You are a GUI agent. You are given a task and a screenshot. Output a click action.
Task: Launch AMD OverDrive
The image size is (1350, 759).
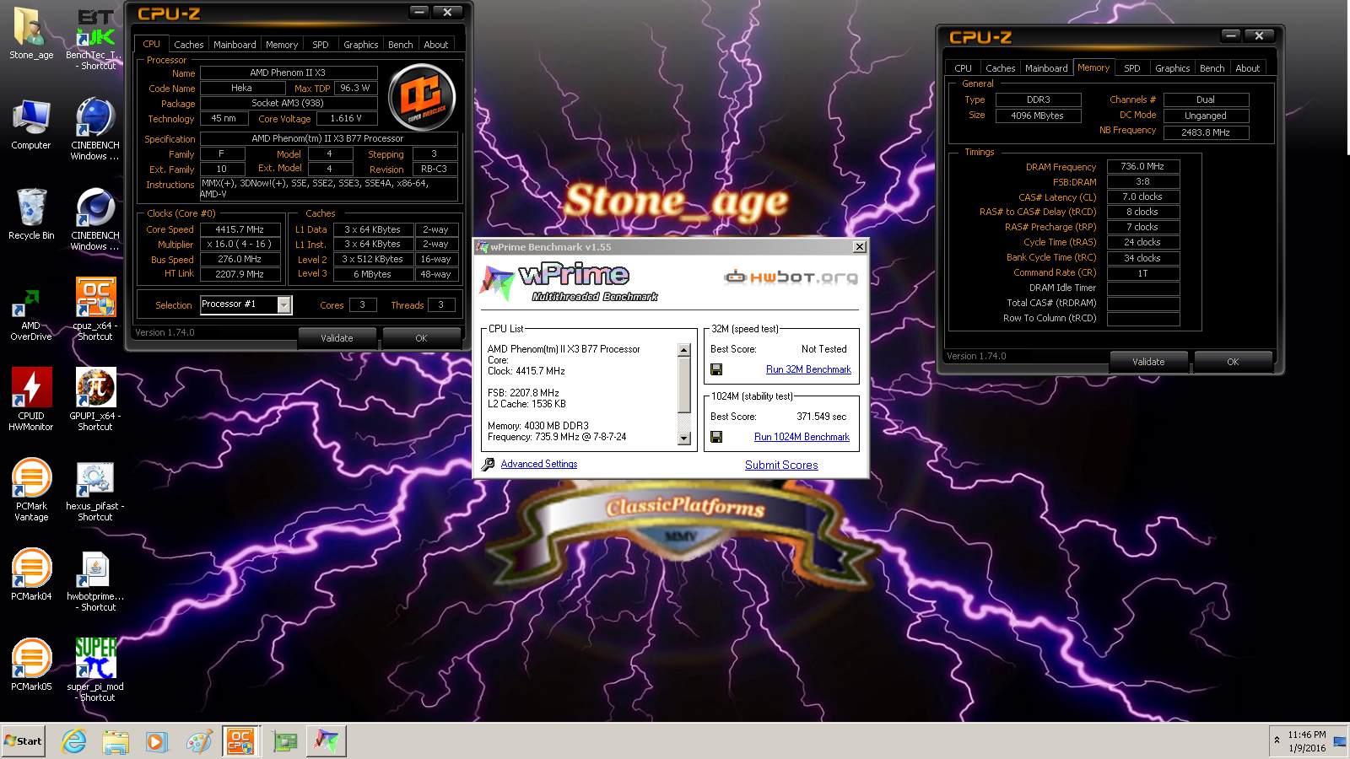point(31,315)
